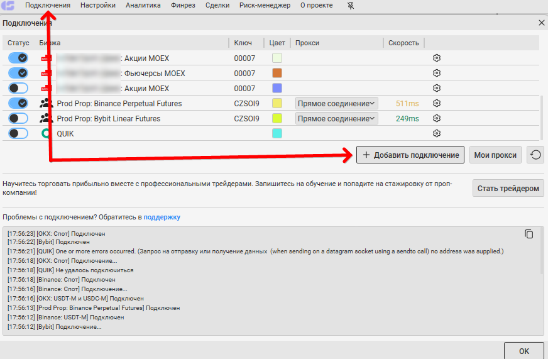Image resolution: width=548 pixels, height=359 pixels.
Task: Click the refresh connections icon button
Action: tap(535, 155)
